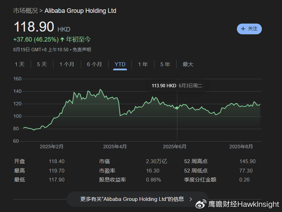
Task: Click the +37.60 (46.25%) change value
Action: coord(36,39)
